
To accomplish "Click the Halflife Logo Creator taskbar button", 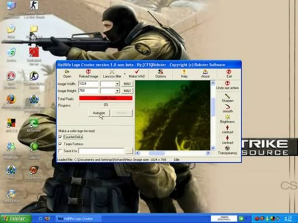I will point(79,219).
